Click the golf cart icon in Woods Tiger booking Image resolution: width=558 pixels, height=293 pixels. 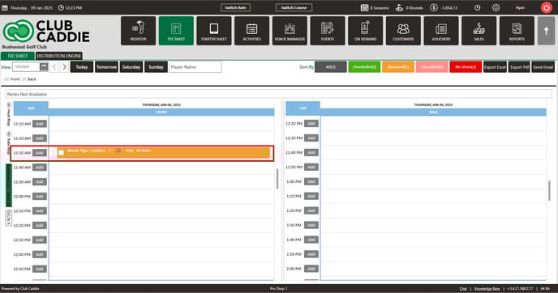pos(118,151)
